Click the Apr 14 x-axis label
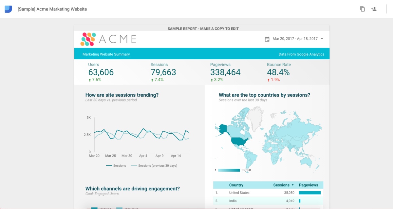 (x=176, y=156)
